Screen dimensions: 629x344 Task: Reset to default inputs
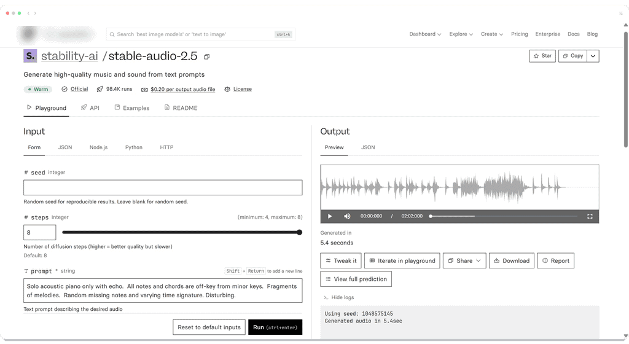click(x=209, y=327)
